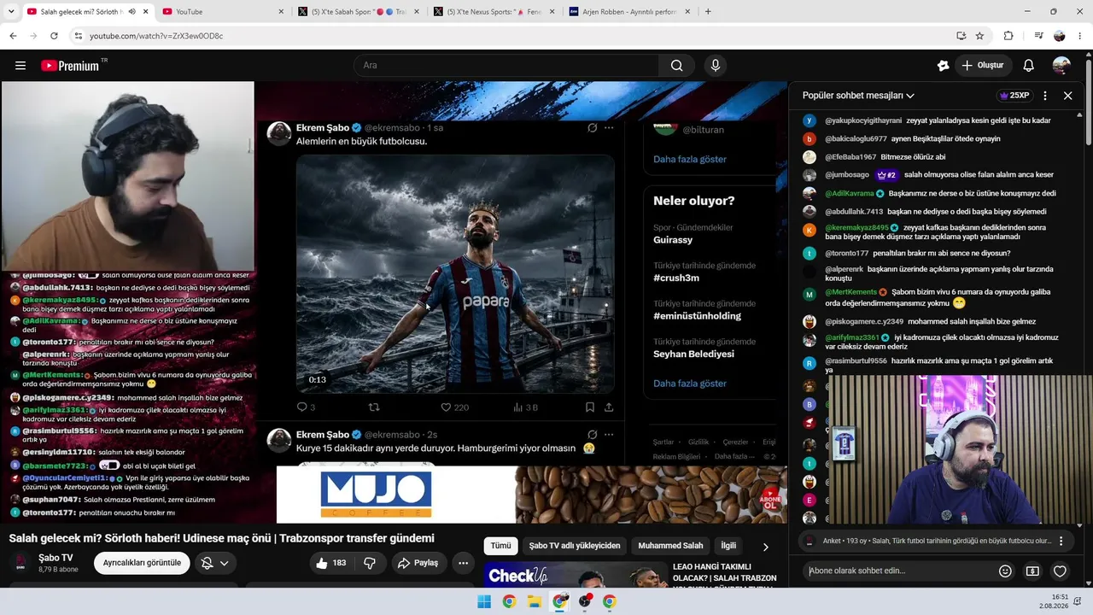1093x615 pixels.
Task: Open Şabo TV channel avatar
Action: coord(20,563)
